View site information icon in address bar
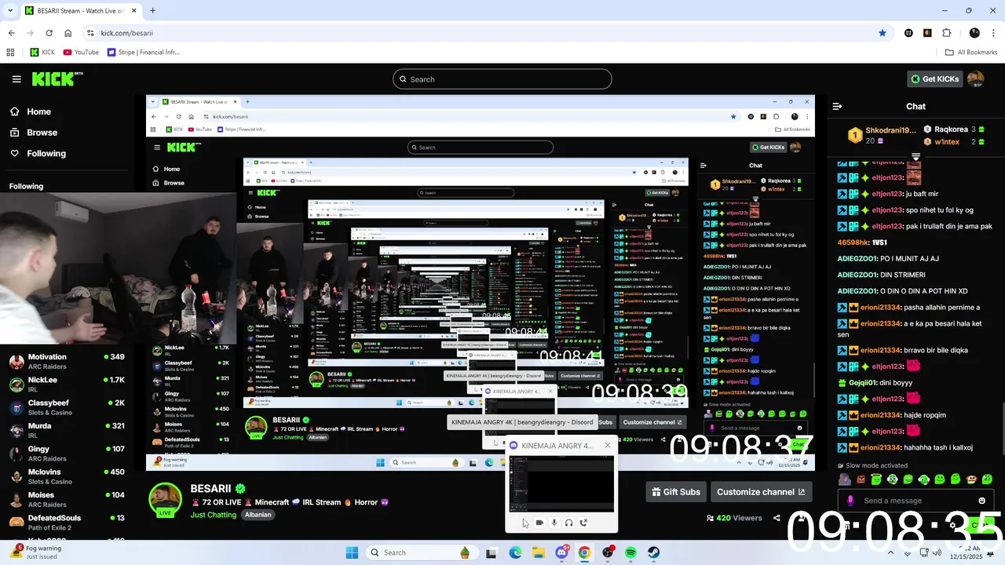 click(x=90, y=33)
